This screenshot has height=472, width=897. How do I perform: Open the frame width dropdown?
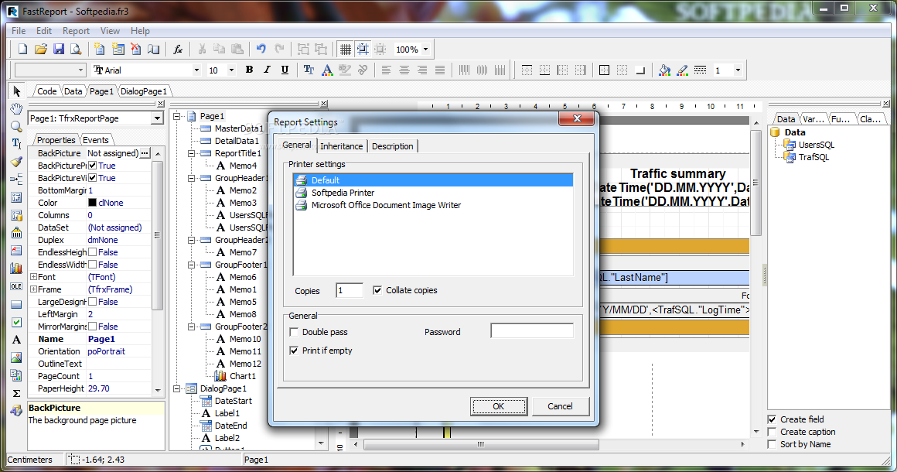(738, 70)
